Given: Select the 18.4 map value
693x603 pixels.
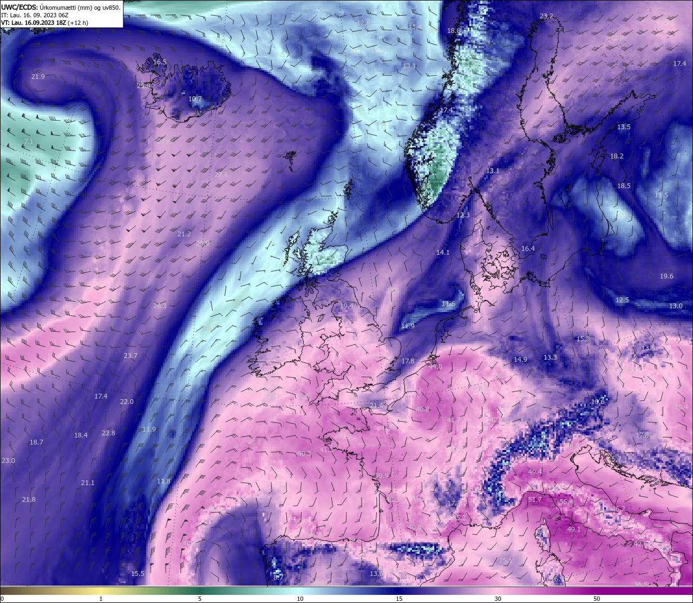Looking at the screenshot, I should point(81,435).
